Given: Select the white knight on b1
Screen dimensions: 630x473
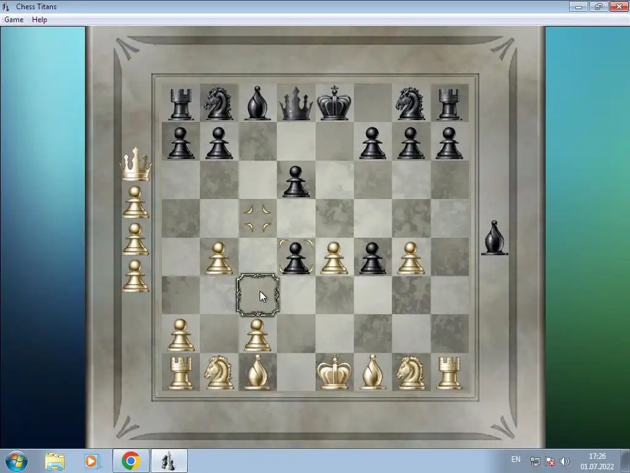Looking at the screenshot, I should pyautogui.click(x=219, y=373).
